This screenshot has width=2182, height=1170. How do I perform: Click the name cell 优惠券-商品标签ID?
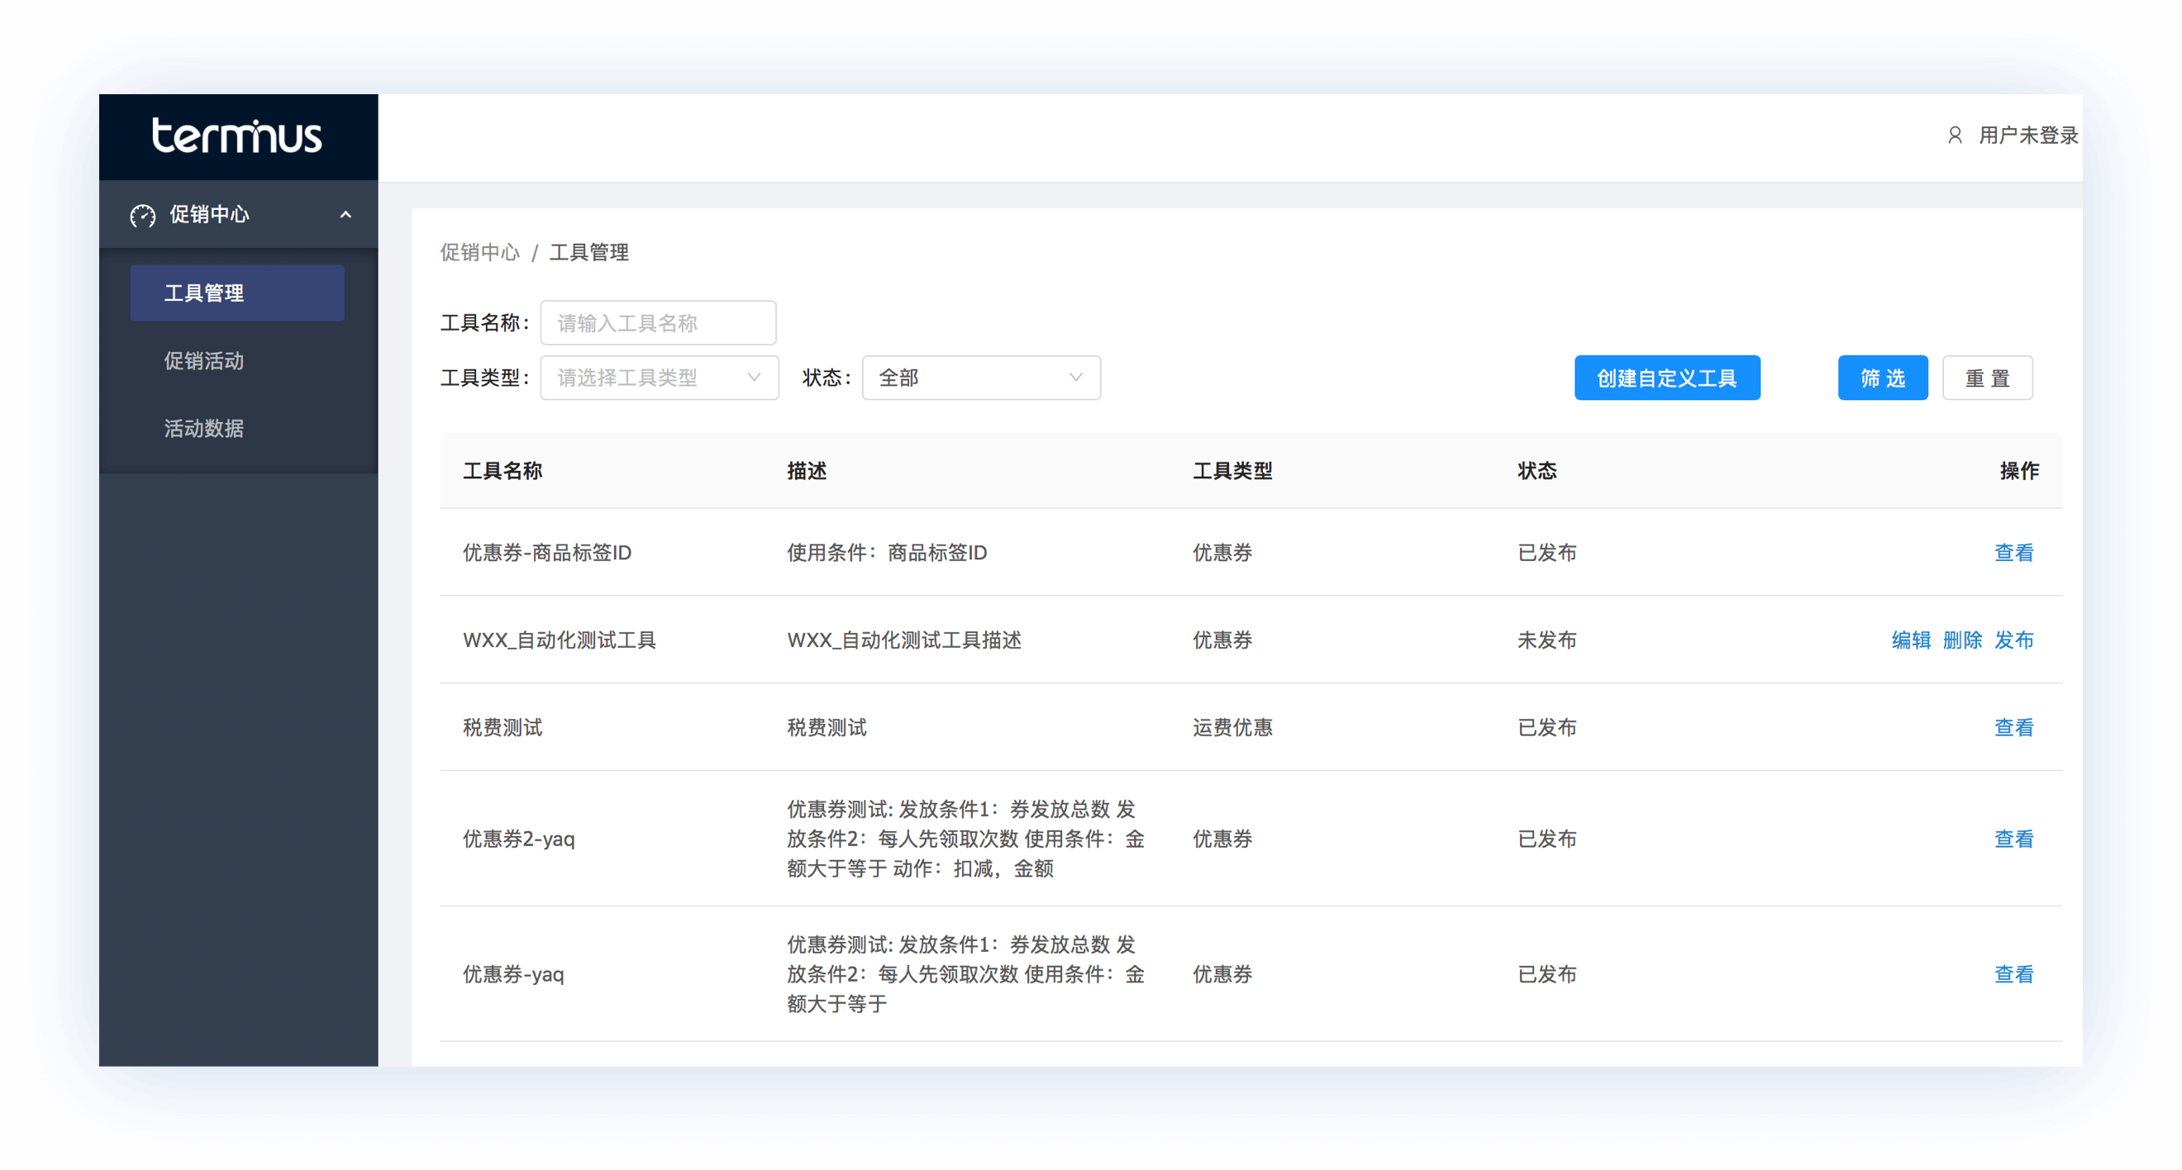[547, 553]
